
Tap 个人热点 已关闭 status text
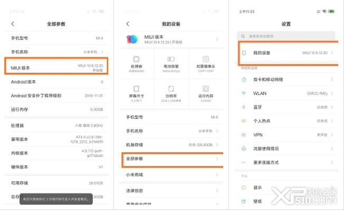(322, 121)
